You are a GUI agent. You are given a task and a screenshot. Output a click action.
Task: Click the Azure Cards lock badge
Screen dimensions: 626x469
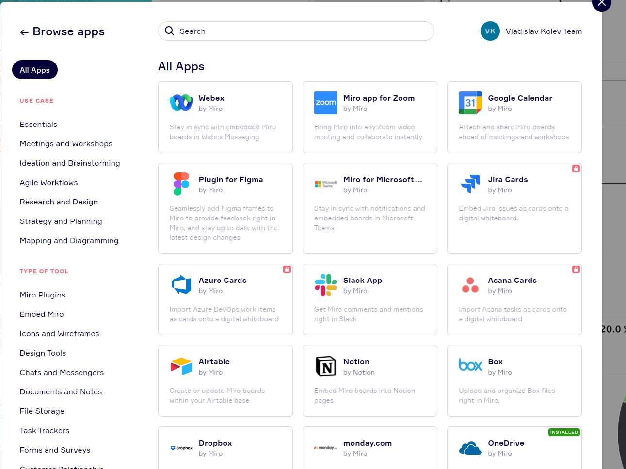coord(287,269)
